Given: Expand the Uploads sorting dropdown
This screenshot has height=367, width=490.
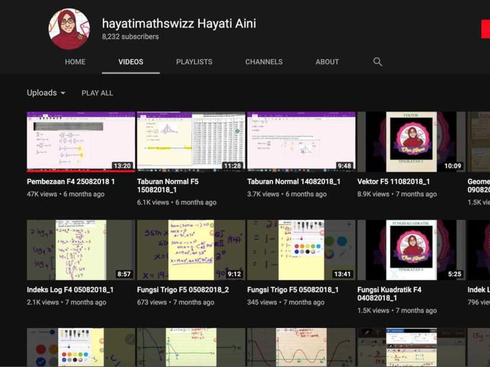Looking at the screenshot, I should click(x=45, y=93).
